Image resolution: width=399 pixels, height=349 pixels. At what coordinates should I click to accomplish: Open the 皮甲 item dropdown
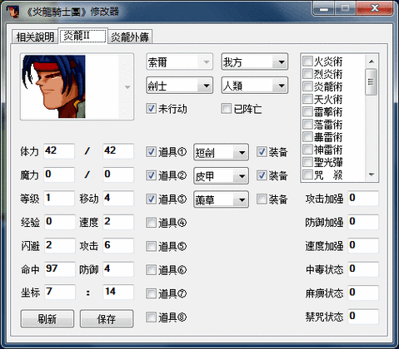click(221, 175)
